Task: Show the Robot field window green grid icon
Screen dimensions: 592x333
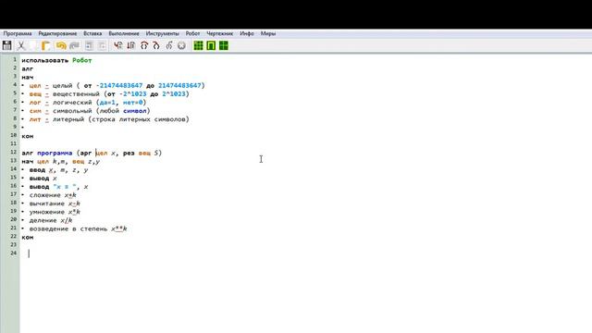Action: point(198,45)
